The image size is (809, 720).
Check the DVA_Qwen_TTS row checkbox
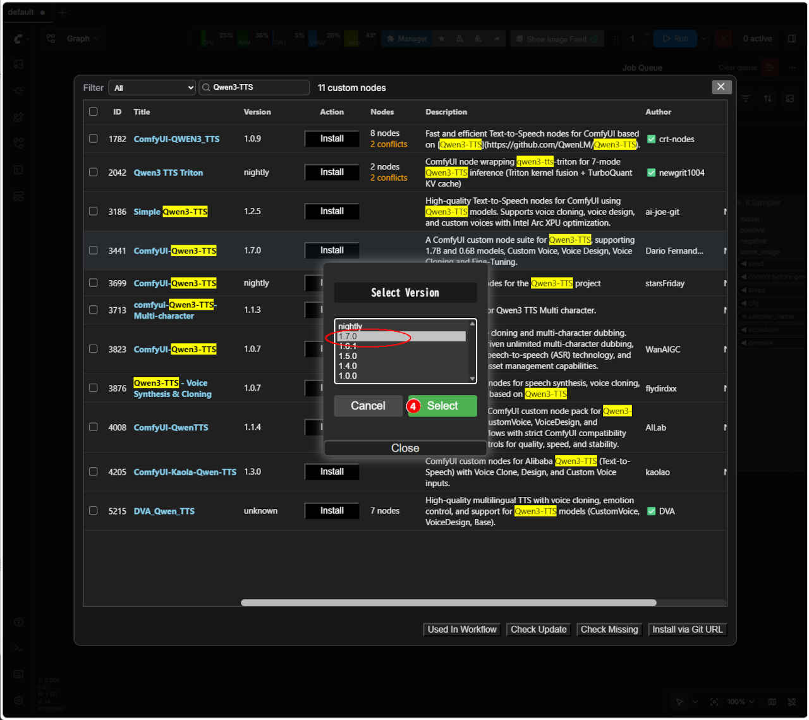pyautogui.click(x=94, y=511)
